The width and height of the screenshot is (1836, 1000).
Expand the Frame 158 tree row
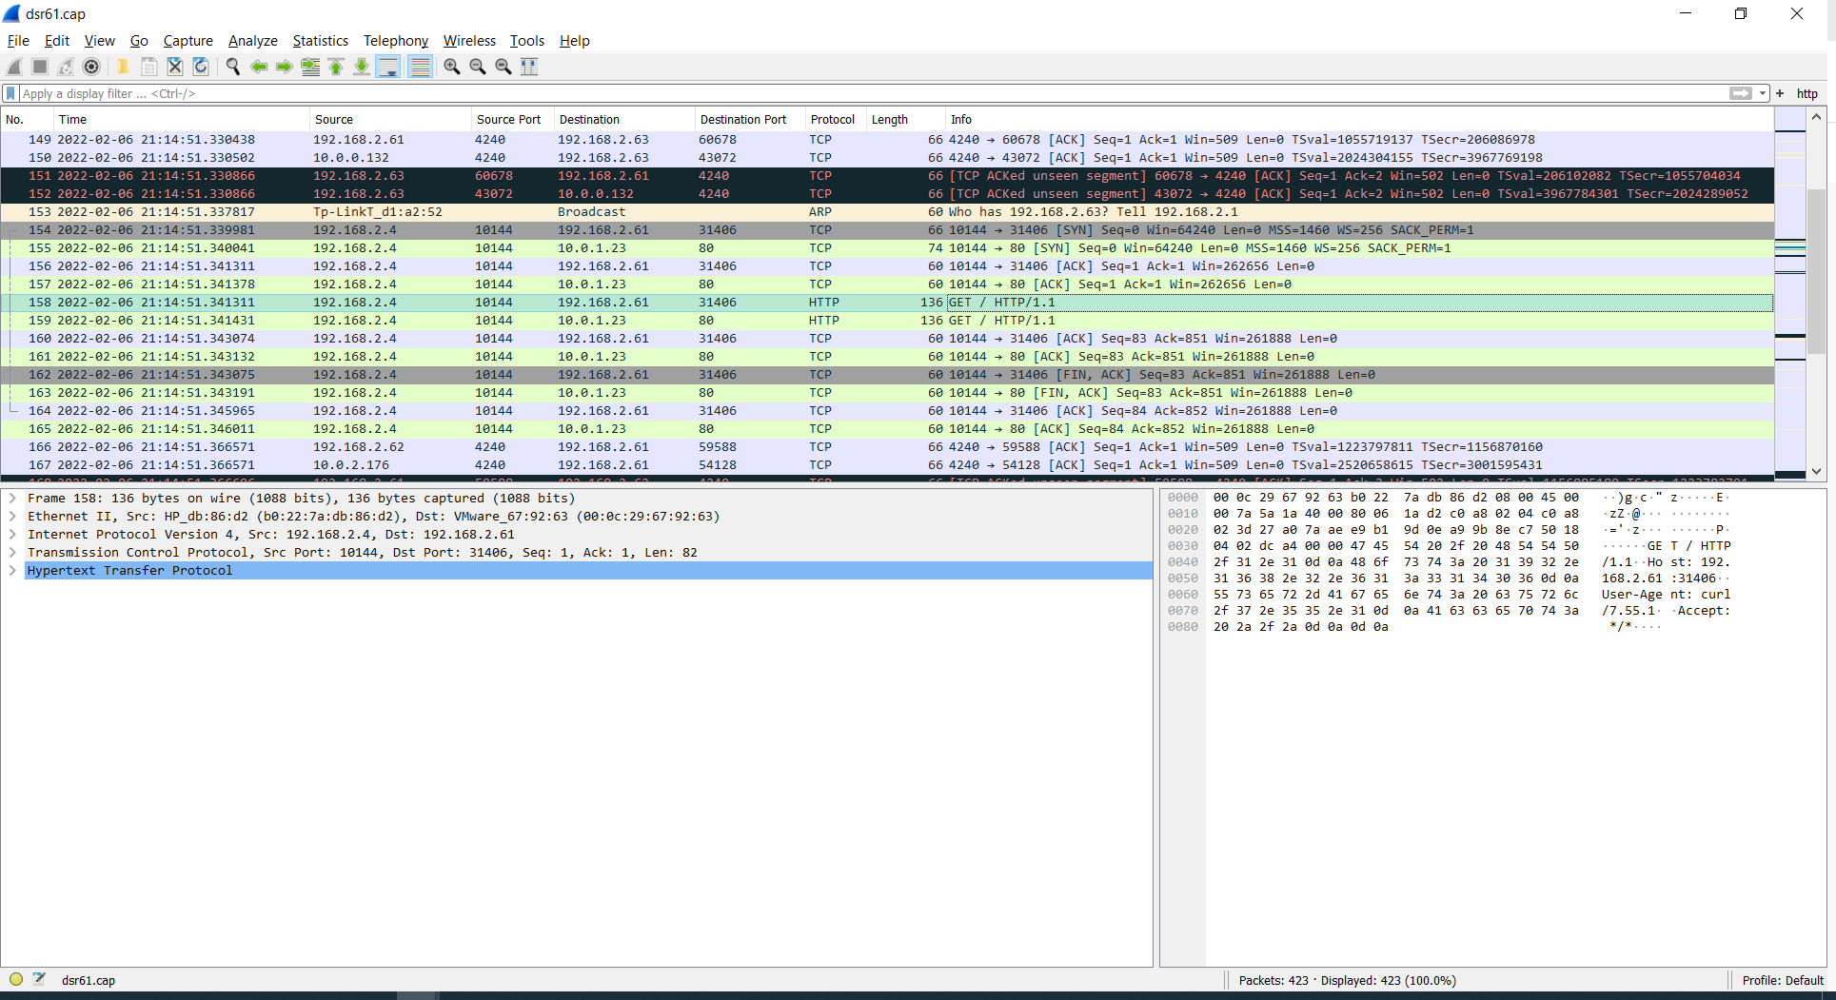[12, 498]
